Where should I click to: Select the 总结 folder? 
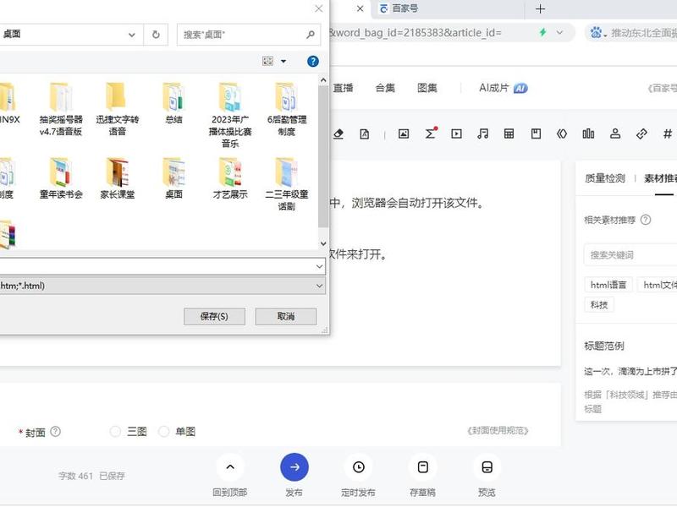point(173,103)
